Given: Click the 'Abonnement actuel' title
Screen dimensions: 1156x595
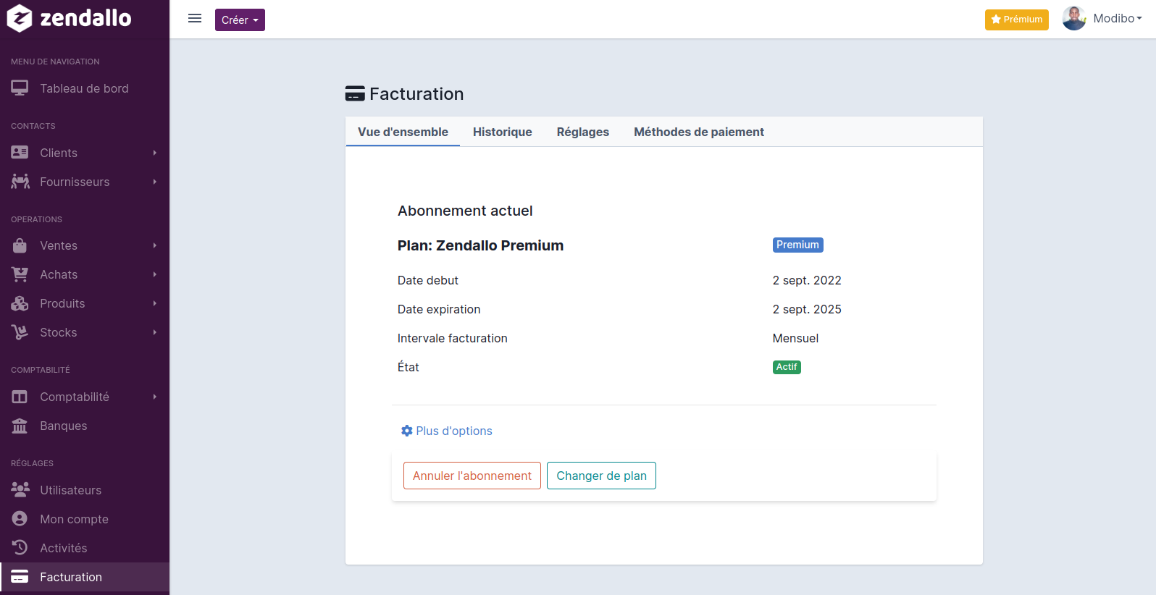Looking at the screenshot, I should 465,211.
